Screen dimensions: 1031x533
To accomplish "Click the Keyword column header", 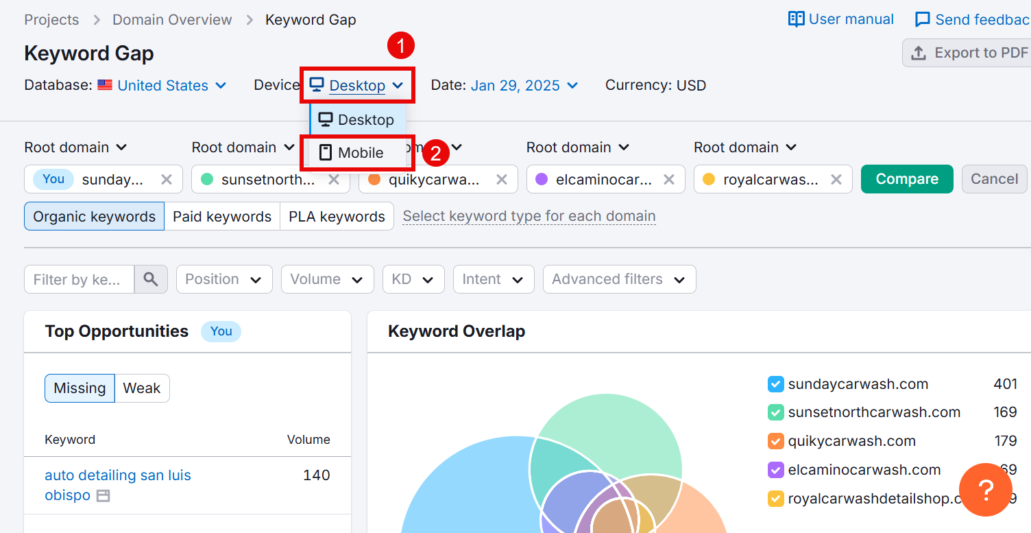I will coord(70,440).
